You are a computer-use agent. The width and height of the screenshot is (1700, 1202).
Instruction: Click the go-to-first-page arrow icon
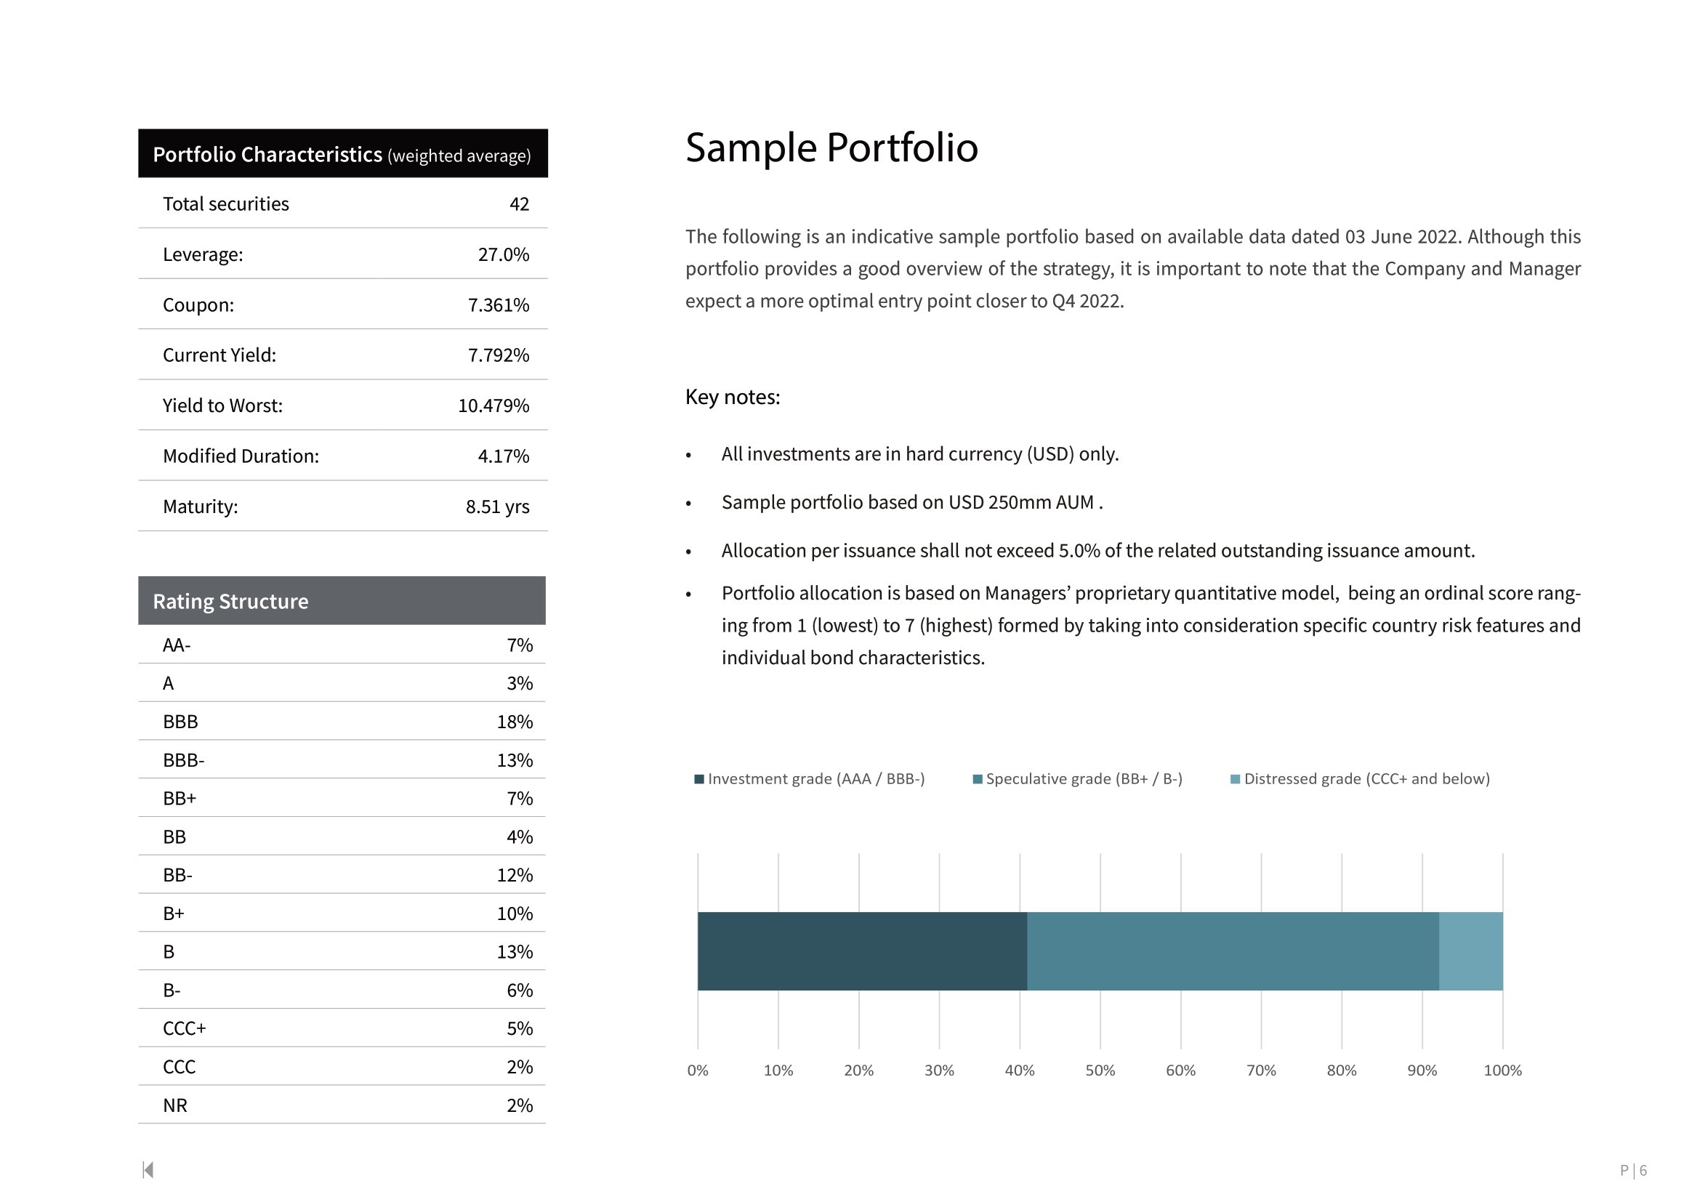tap(148, 1169)
